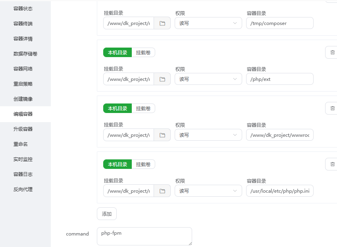This screenshot has height=247, width=337.
Task: Select 实时监控 from the sidebar
Action: click(x=23, y=159)
